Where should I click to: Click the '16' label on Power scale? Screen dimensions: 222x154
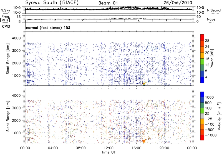207,59
